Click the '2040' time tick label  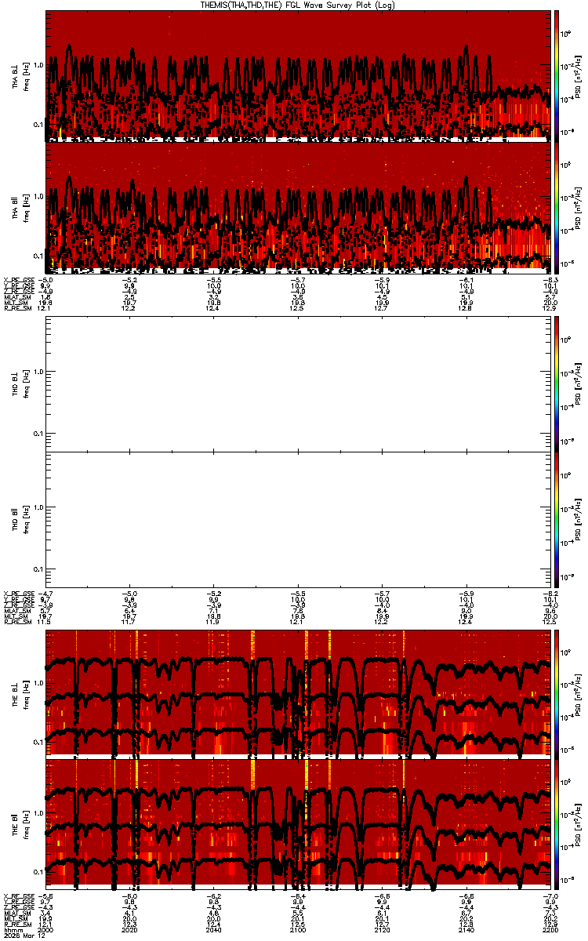[x=214, y=929]
